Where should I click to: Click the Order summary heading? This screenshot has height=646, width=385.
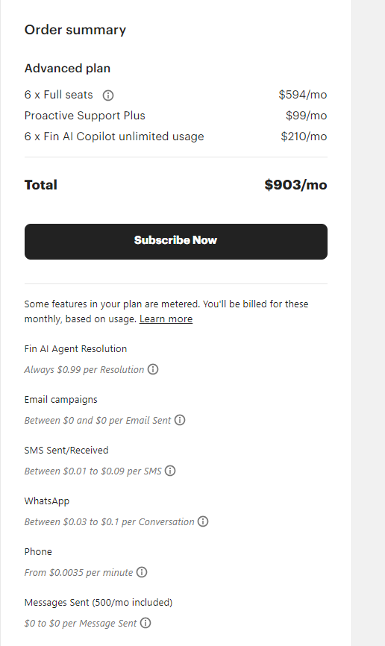[75, 30]
